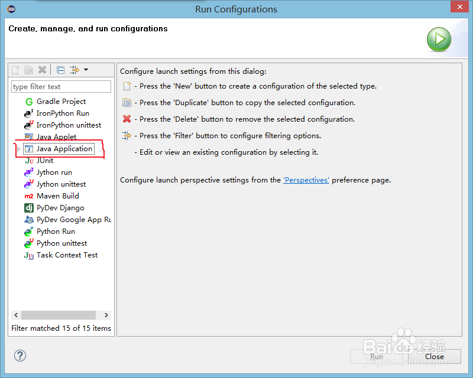Select the Python unittest icon
Viewport: 473px width, 378px height.
(28, 243)
